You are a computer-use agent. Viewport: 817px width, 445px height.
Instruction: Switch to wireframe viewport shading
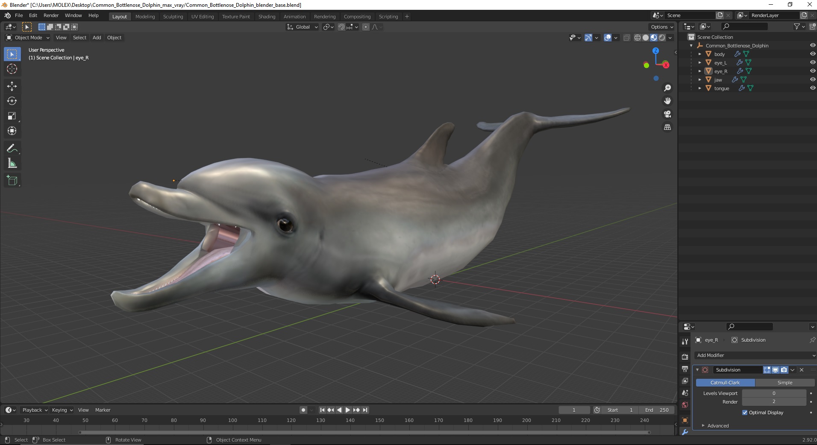point(638,38)
